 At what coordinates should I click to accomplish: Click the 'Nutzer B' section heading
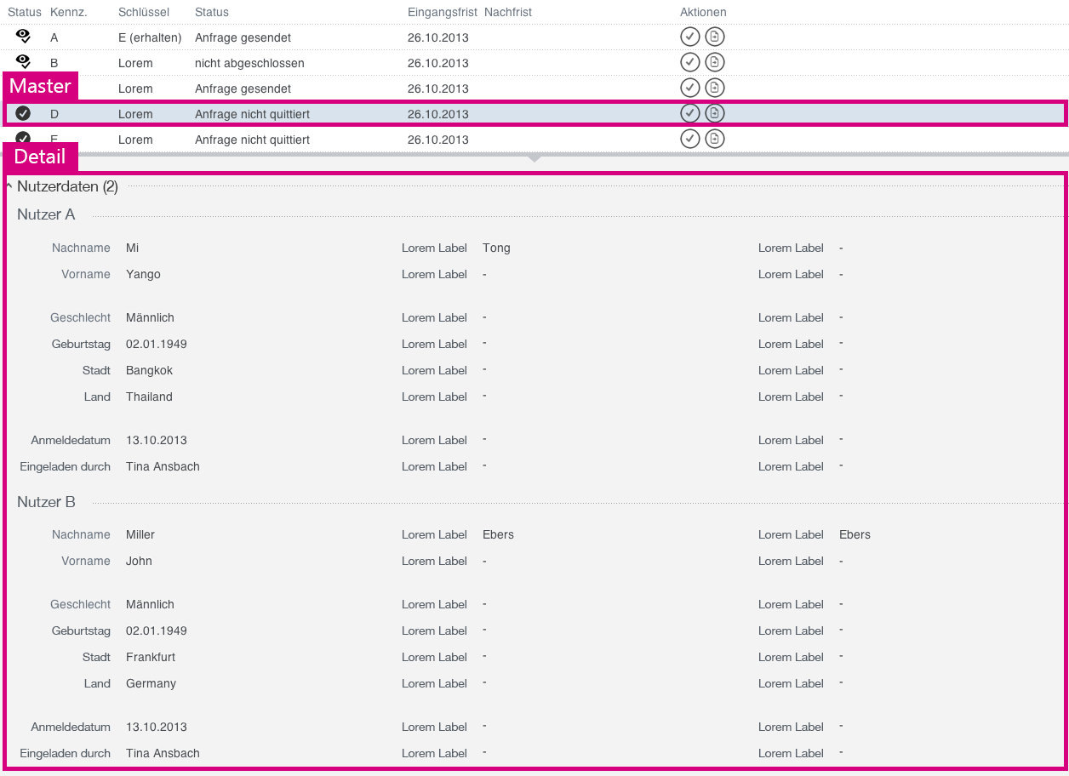46,502
